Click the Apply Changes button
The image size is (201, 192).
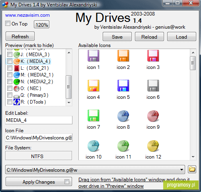39,182
